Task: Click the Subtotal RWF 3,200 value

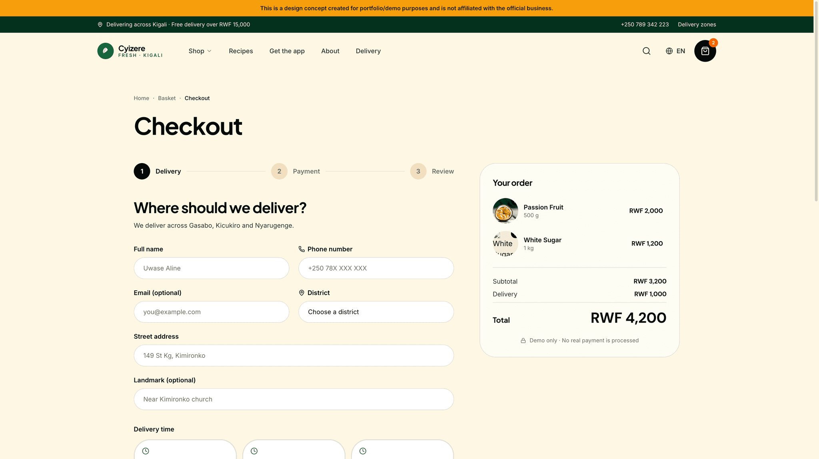Action: coord(650,281)
